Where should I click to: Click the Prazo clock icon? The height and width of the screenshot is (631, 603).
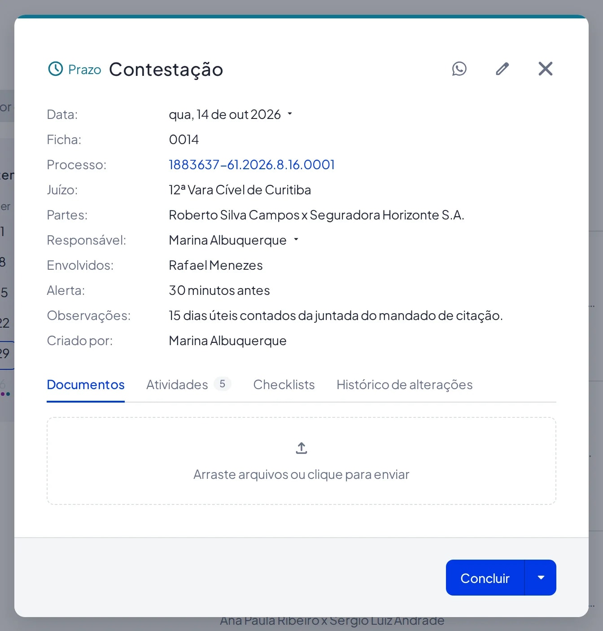(56, 69)
